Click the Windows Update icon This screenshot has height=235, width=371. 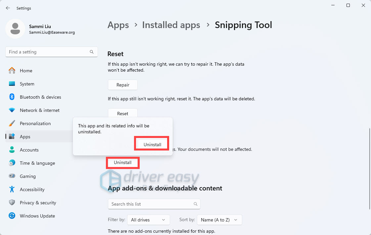coord(12,216)
